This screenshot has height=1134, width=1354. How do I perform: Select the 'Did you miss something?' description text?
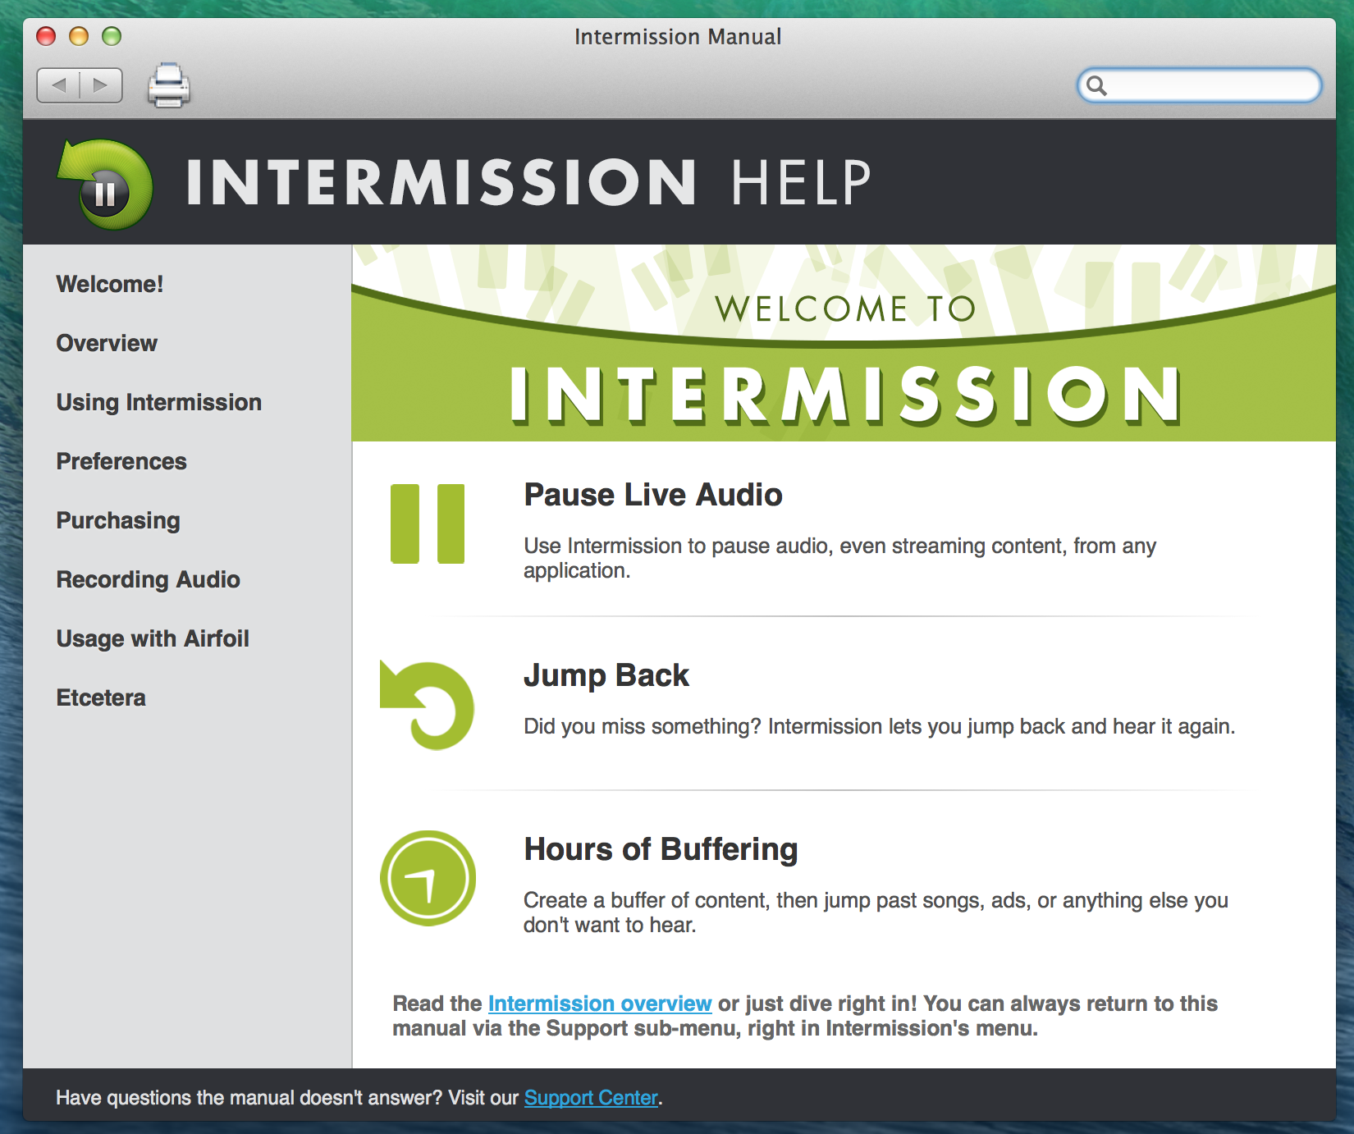(880, 726)
